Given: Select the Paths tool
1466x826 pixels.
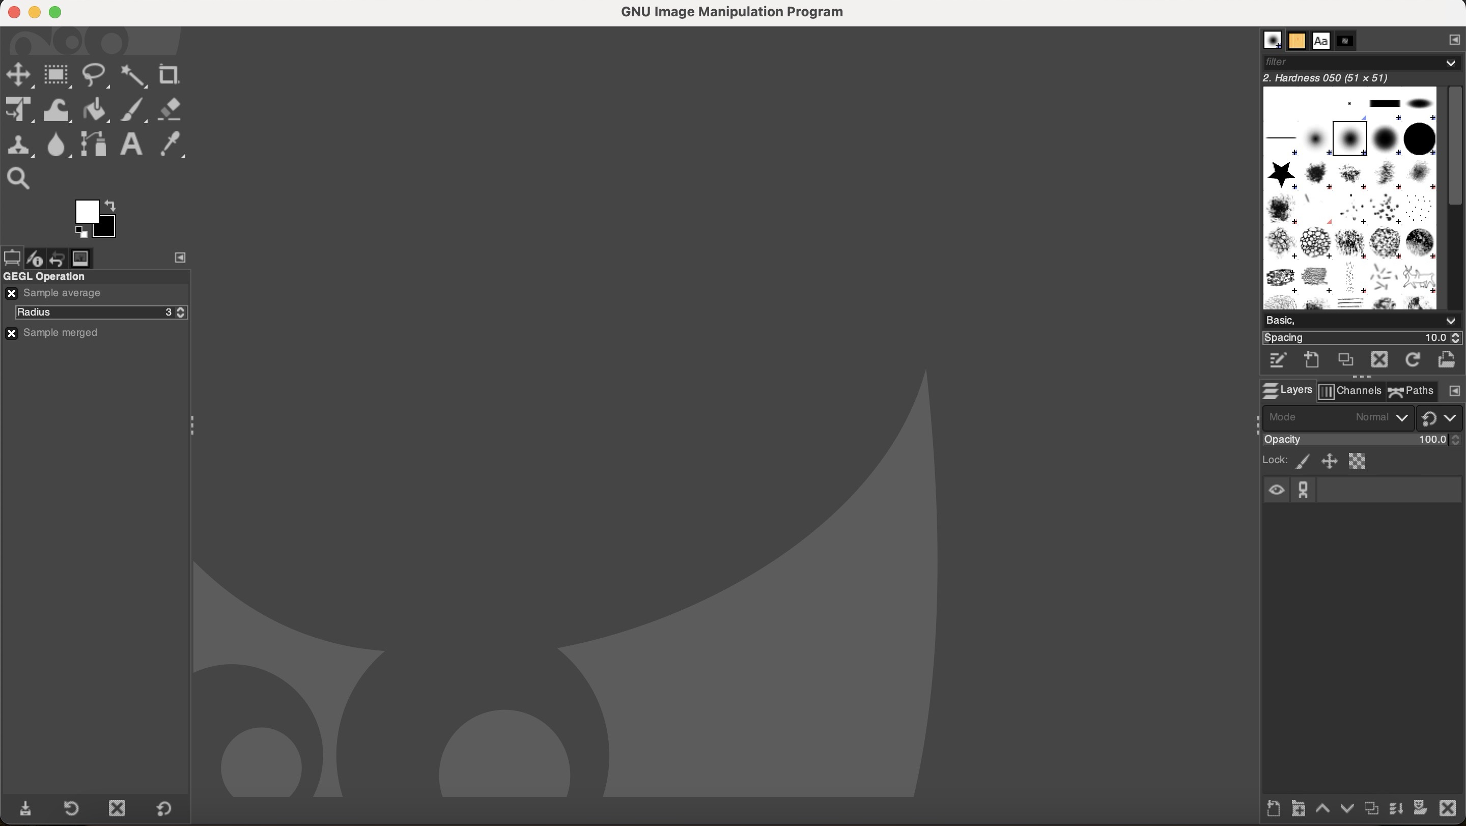Looking at the screenshot, I should coord(93,144).
